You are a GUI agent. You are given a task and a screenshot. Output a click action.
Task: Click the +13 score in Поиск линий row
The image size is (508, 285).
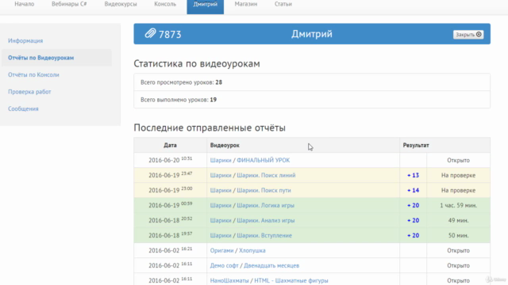(413, 176)
